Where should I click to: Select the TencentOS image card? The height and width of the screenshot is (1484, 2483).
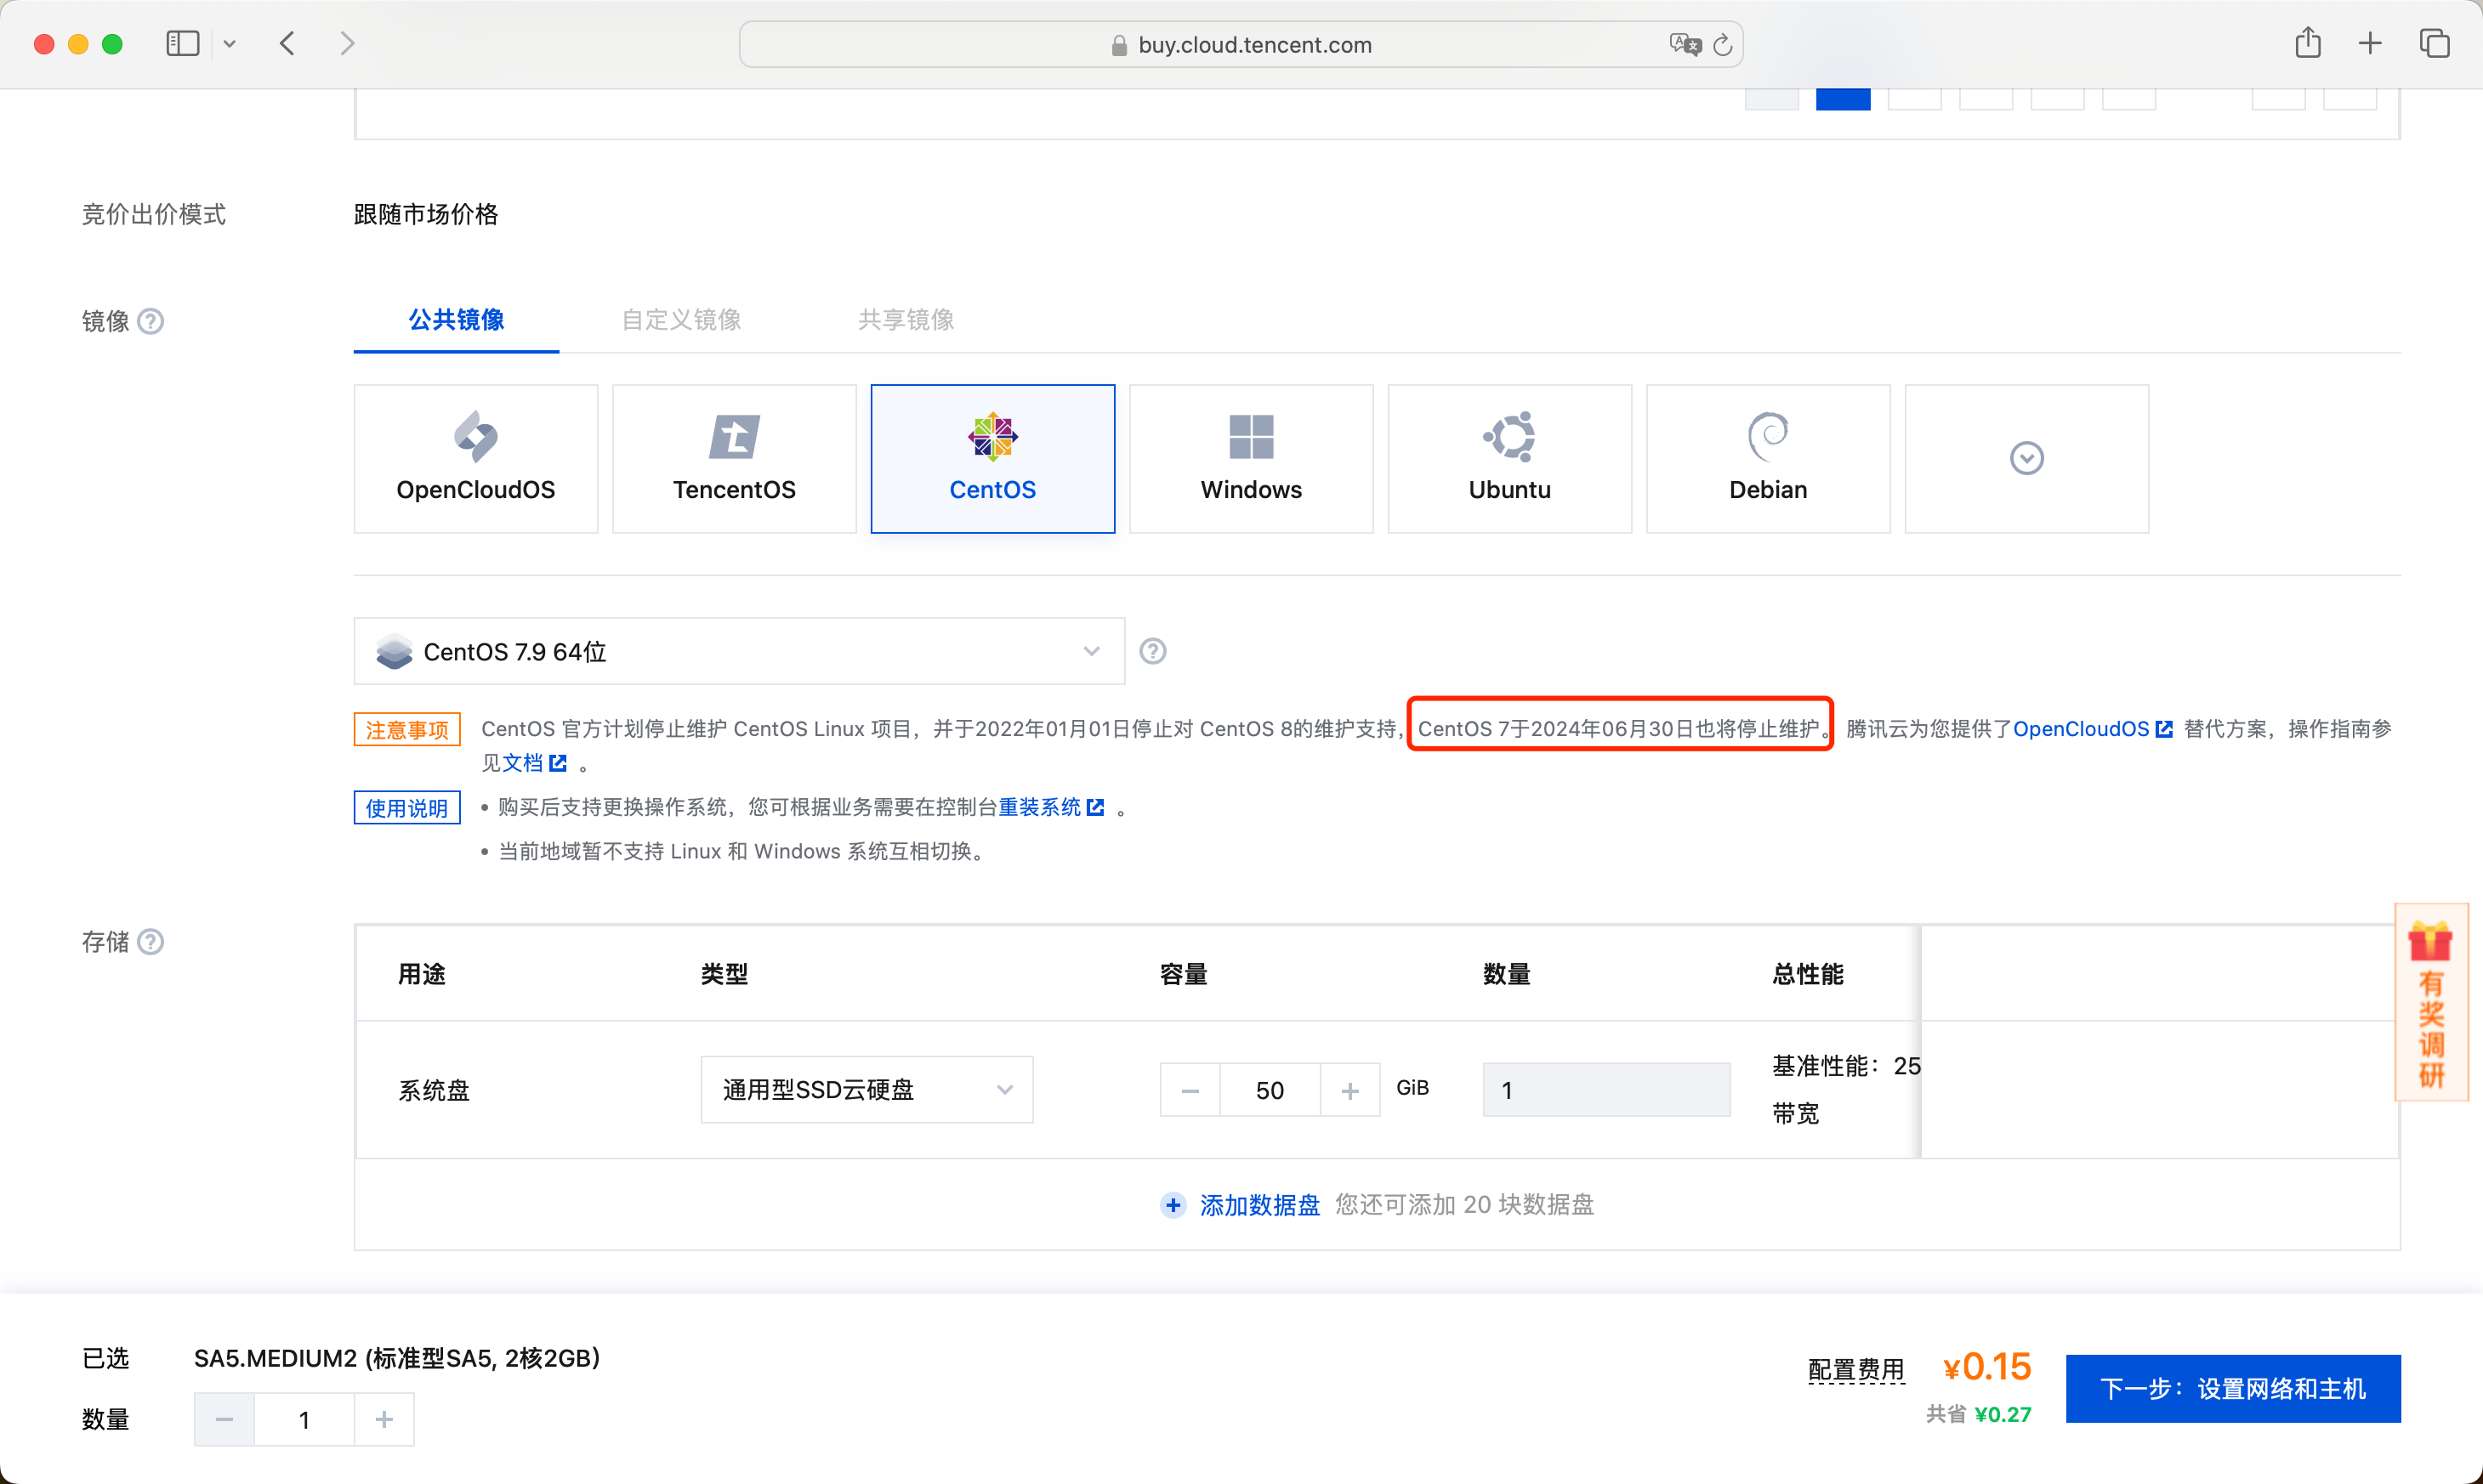click(735, 459)
